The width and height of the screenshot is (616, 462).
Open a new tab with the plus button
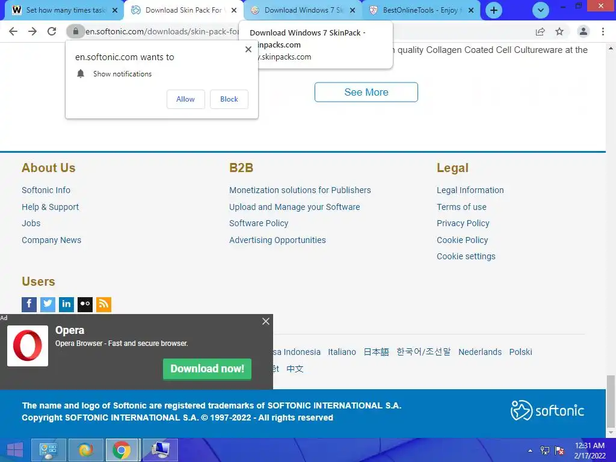click(494, 10)
